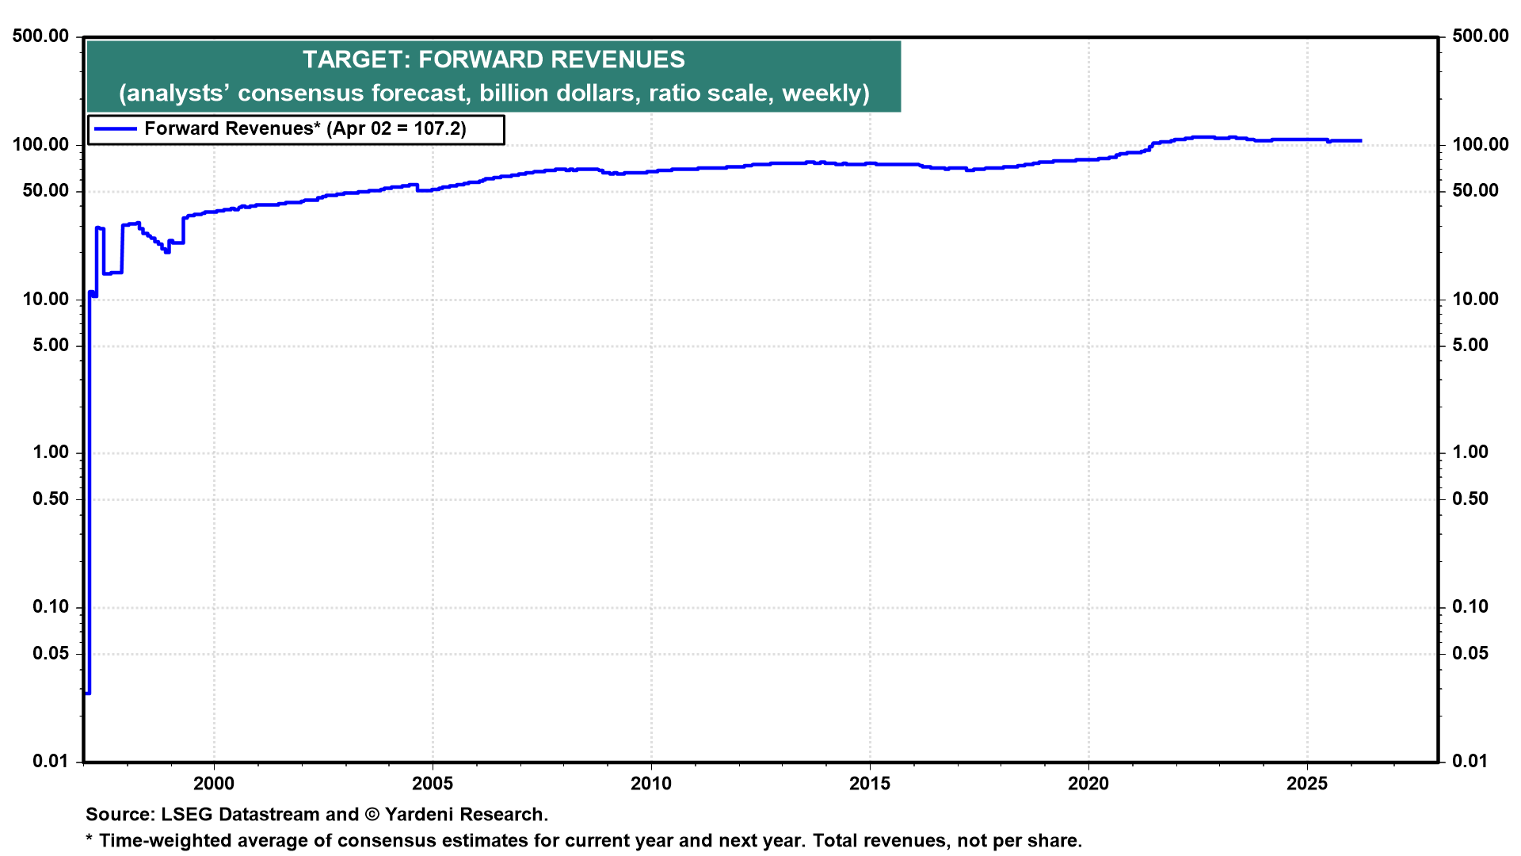Click the chart title 'TARGET: FORWARD REVENUES'

coord(494,59)
